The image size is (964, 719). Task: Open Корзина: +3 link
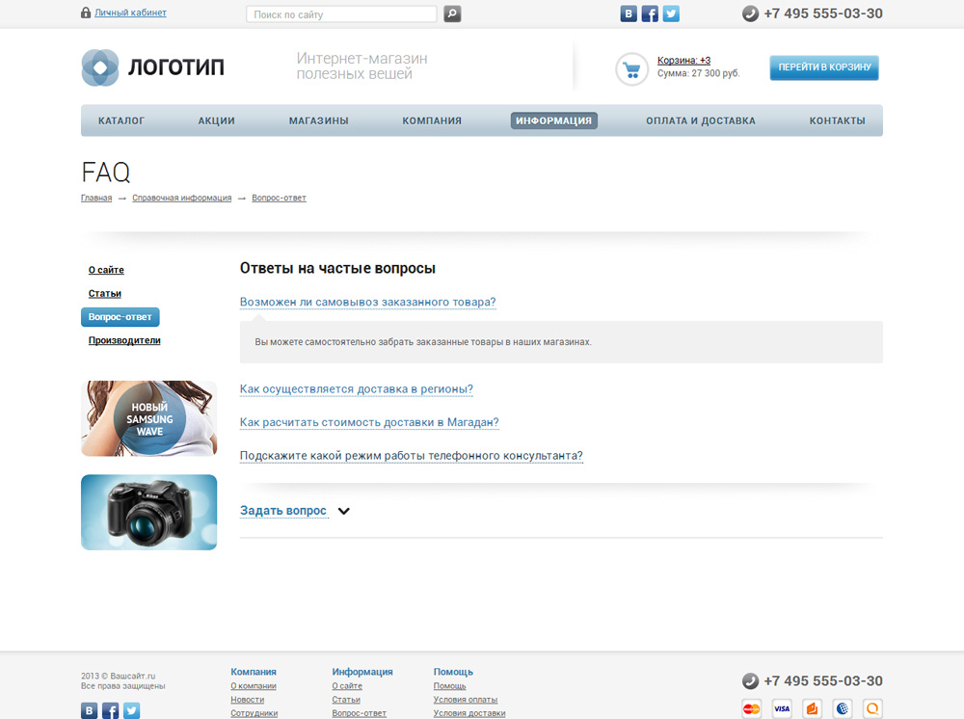tap(683, 60)
